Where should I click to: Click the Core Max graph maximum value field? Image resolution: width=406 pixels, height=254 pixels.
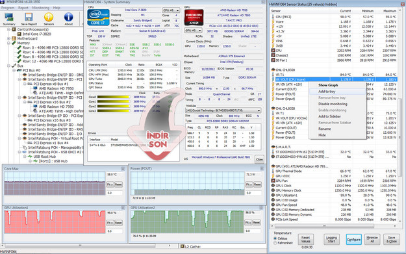coord(114,175)
